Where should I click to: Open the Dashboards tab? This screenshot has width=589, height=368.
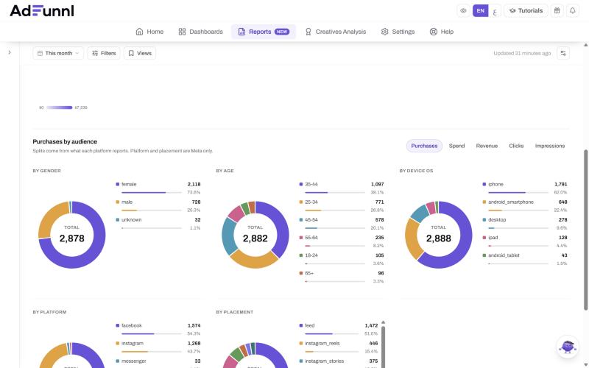[200, 32]
